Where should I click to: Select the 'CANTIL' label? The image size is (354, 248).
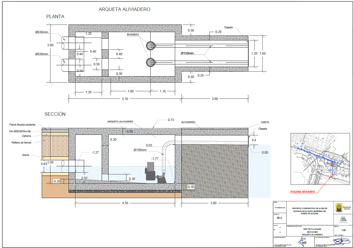[265, 122]
